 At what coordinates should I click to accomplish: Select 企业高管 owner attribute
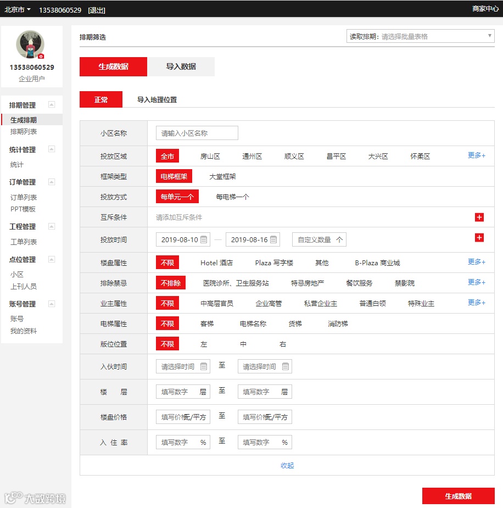(x=269, y=304)
